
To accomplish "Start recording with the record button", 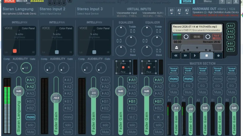I will 218,56.
